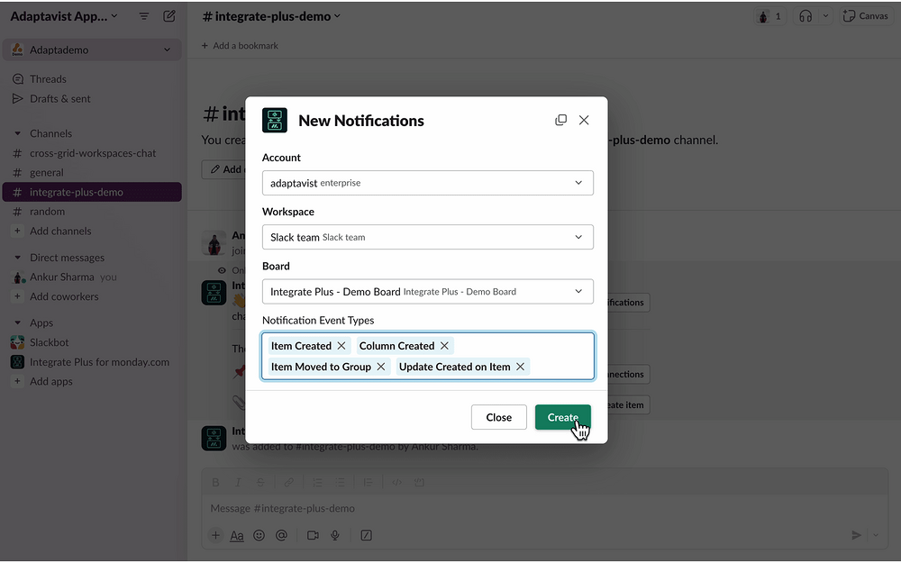This screenshot has height=563, width=901.
Task: Click the Integrate Plus app icon in dialog header
Action: point(275,120)
